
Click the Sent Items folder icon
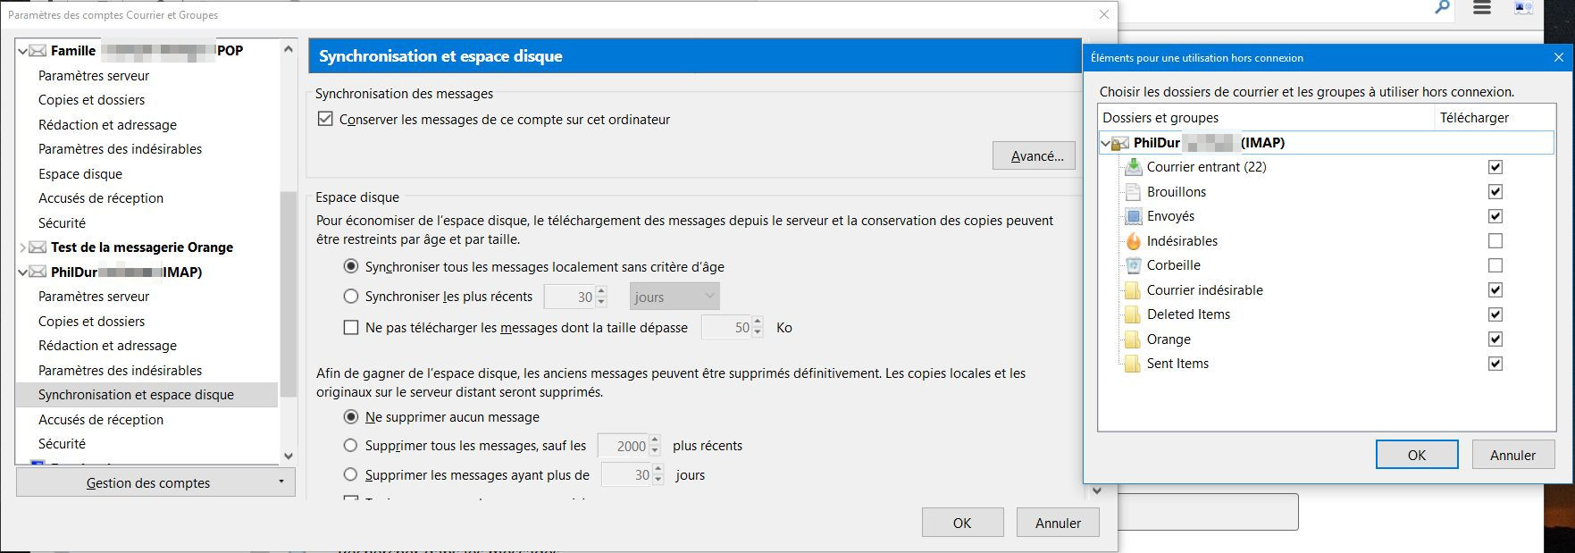tap(1133, 364)
